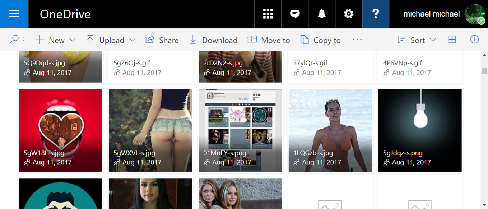Click the search magnifier icon

(x=14, y=40)
